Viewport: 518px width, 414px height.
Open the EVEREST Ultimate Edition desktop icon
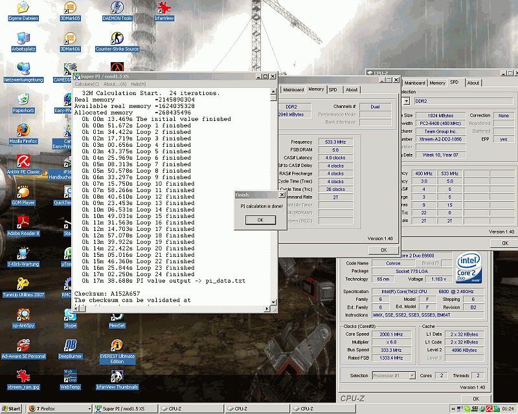pyautogui.click(x=117, y=351)
